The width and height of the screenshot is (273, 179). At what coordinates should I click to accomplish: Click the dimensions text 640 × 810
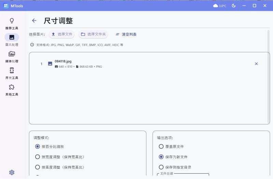[x=66, y=67]
